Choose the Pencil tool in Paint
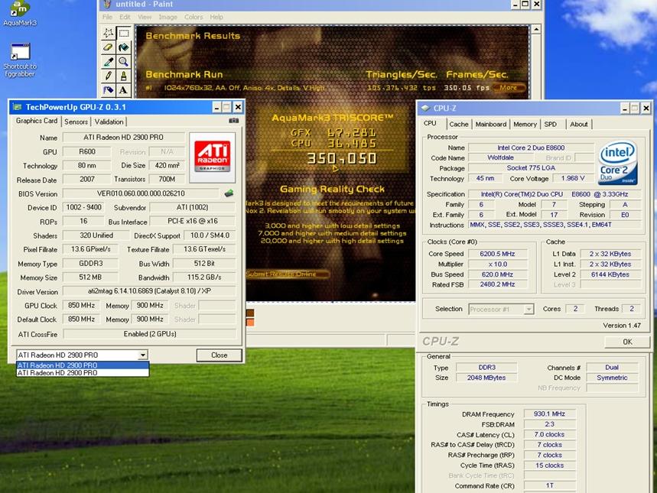Screen dimensions: 657x493 pos(109,76)
